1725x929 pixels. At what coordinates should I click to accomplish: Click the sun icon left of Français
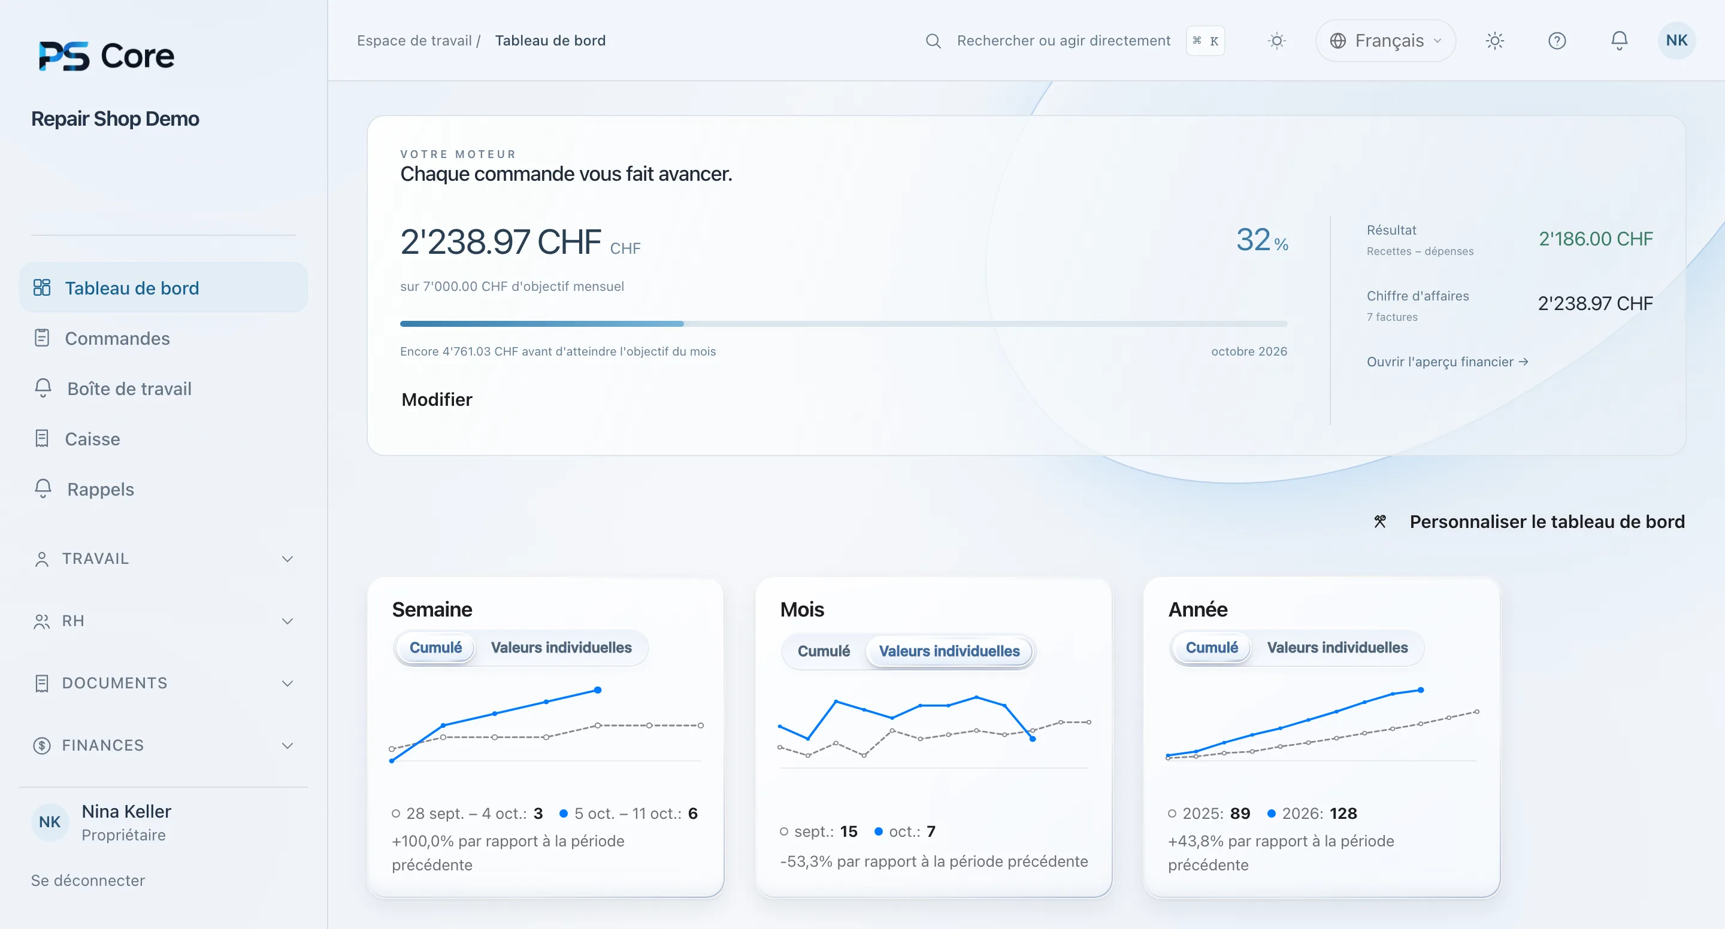point(1277,41)
